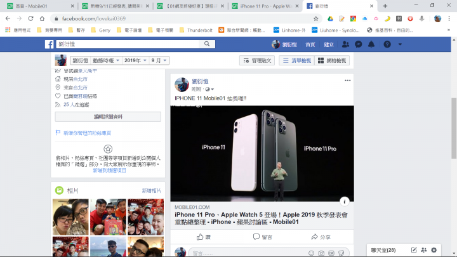Reload the page
The image size is (457, 257).
30,18
